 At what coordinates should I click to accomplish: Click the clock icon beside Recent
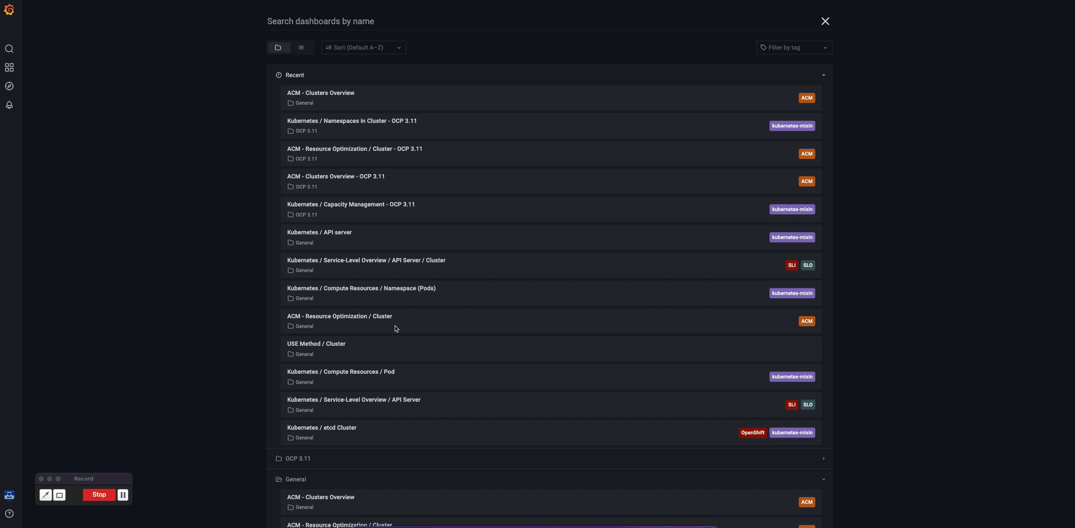point(278,75)
